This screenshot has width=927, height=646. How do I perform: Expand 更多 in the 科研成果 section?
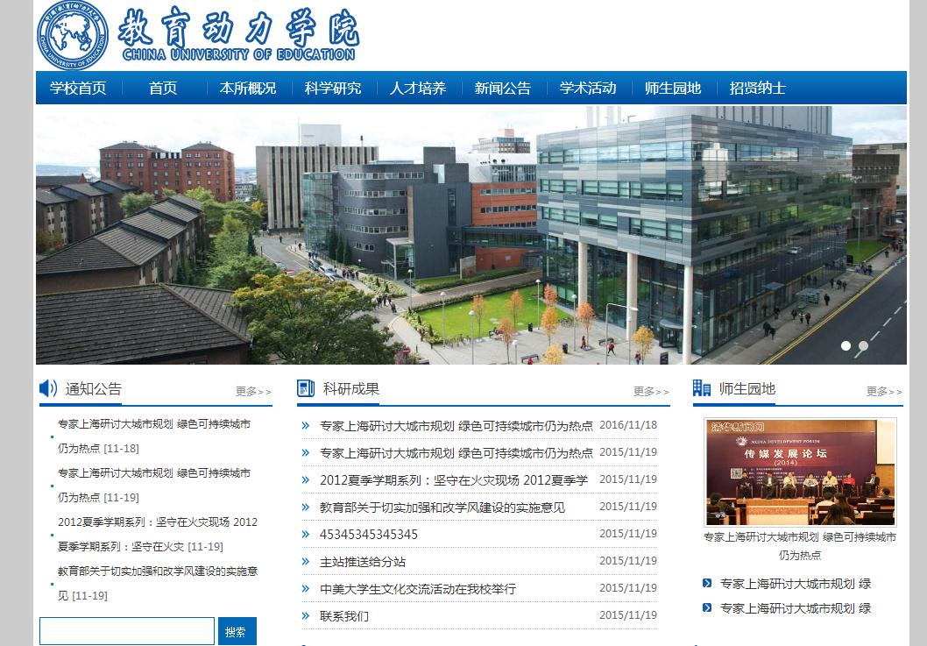tap(651, 392)
